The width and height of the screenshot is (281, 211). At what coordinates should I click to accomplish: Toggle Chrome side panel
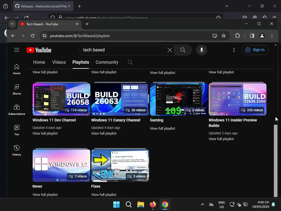(252, 36)
